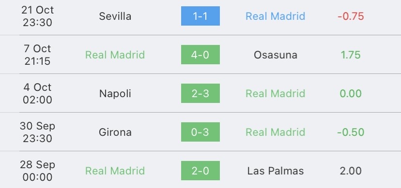Click the 21 Oct 23:30 match date
This screenshot has height=188, width=401.
coord(37,16)
